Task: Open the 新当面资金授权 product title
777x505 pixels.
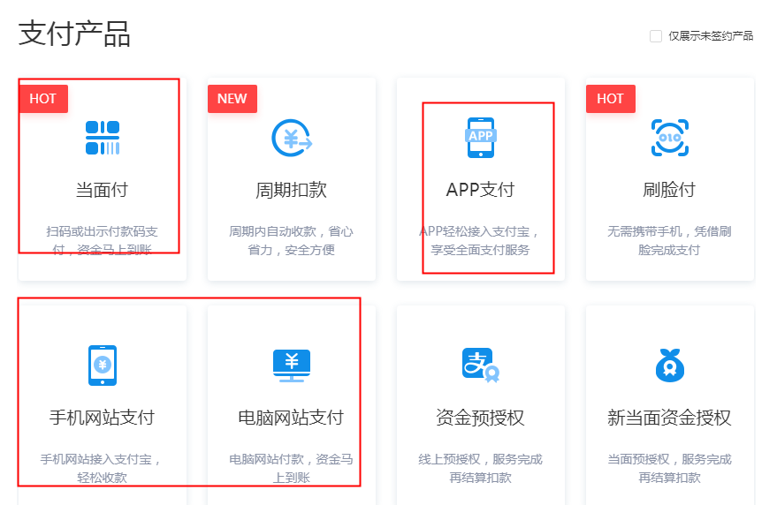Action: click(x=669, y=418)
